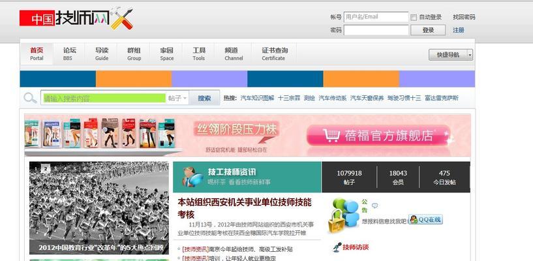Image resolution: width=533 pixels, height=261 pixels.
Task: Click the first dark blue color block
Action: tap(58, 79)
